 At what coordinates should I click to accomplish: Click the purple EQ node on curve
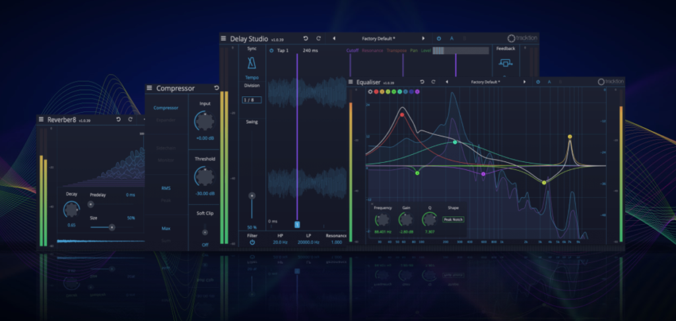483,174
